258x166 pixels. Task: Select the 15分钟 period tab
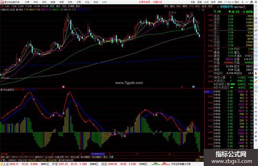tap(28, 6)
